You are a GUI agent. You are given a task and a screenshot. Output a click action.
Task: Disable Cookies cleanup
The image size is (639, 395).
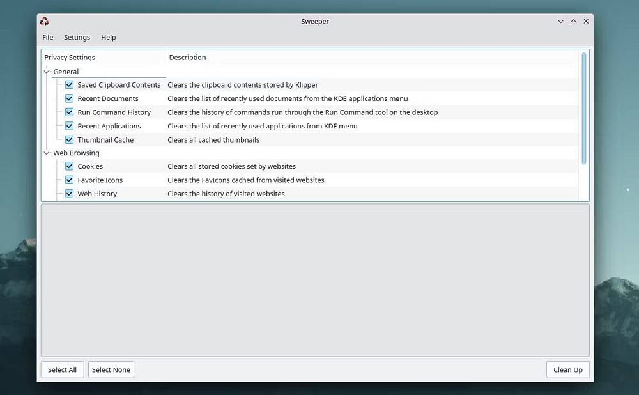pyautogui.click(x=68, y=166)
